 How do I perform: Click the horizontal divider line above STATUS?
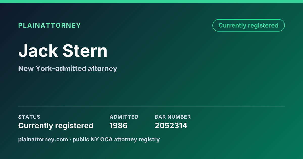151,107
